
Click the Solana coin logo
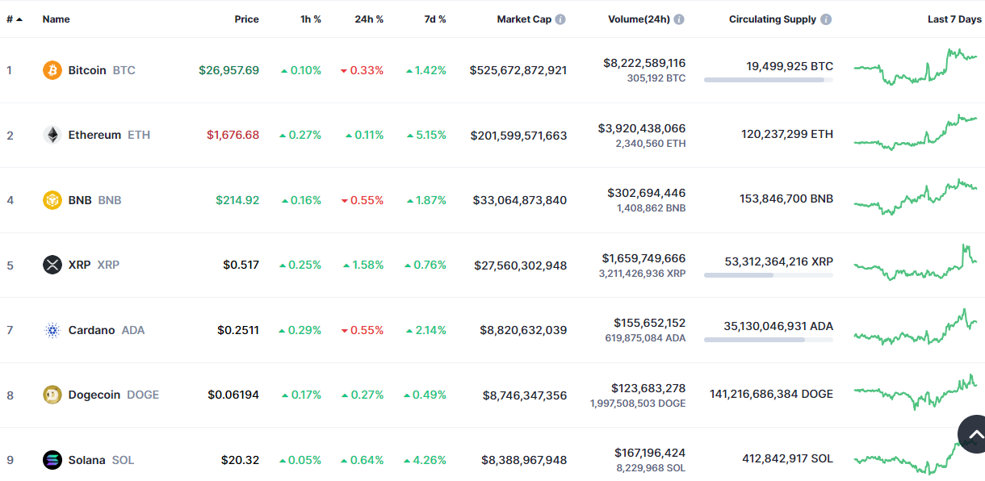pos(52,460)
